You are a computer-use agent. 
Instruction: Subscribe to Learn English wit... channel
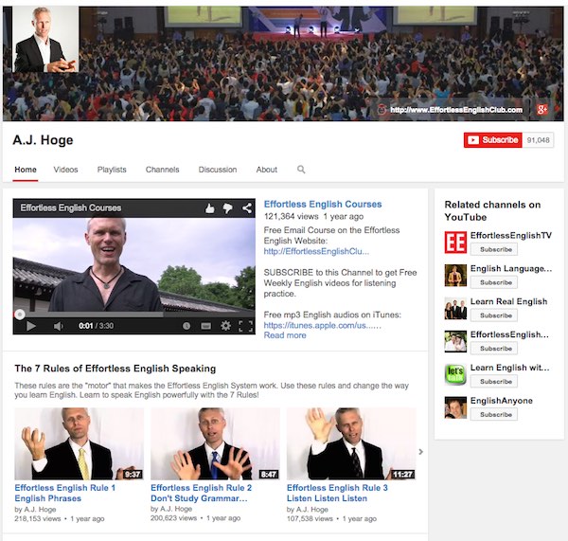pos(494,382)
